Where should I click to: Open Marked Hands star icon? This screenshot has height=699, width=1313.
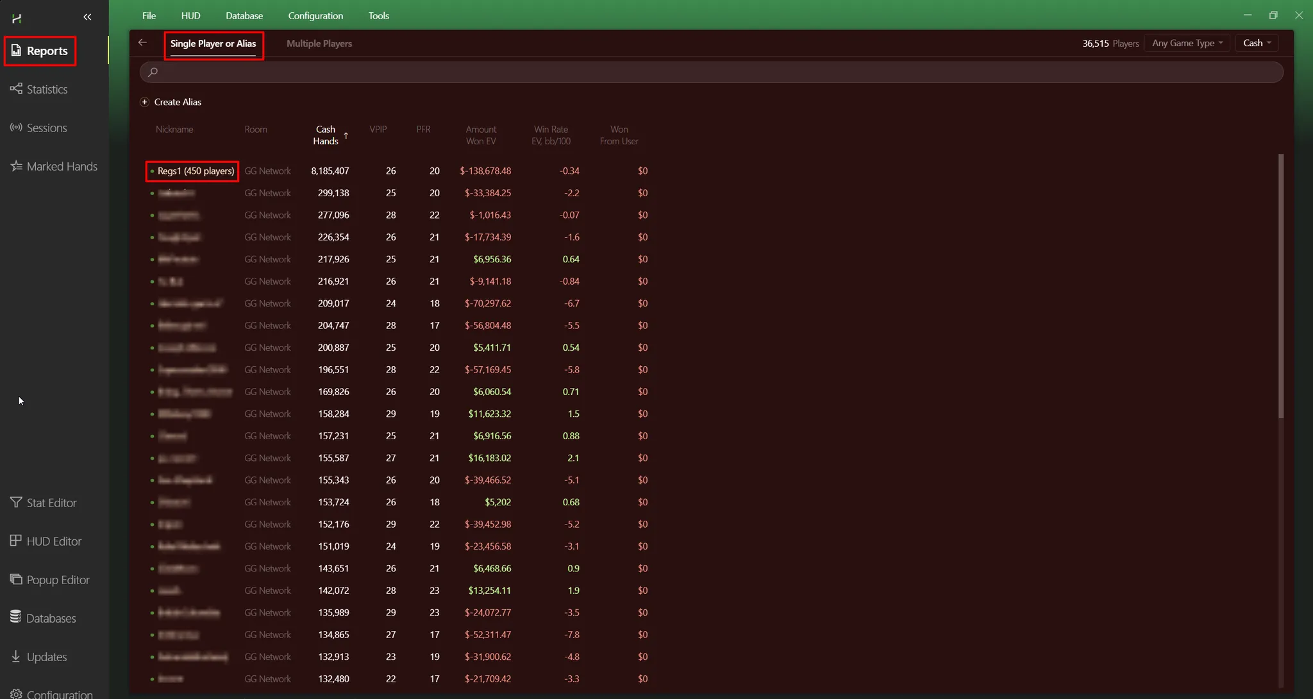(16, 166)
